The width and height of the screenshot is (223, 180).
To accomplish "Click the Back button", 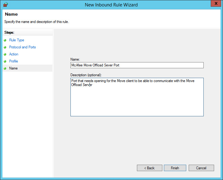I will pyautogui.click(x=149, y=168).
